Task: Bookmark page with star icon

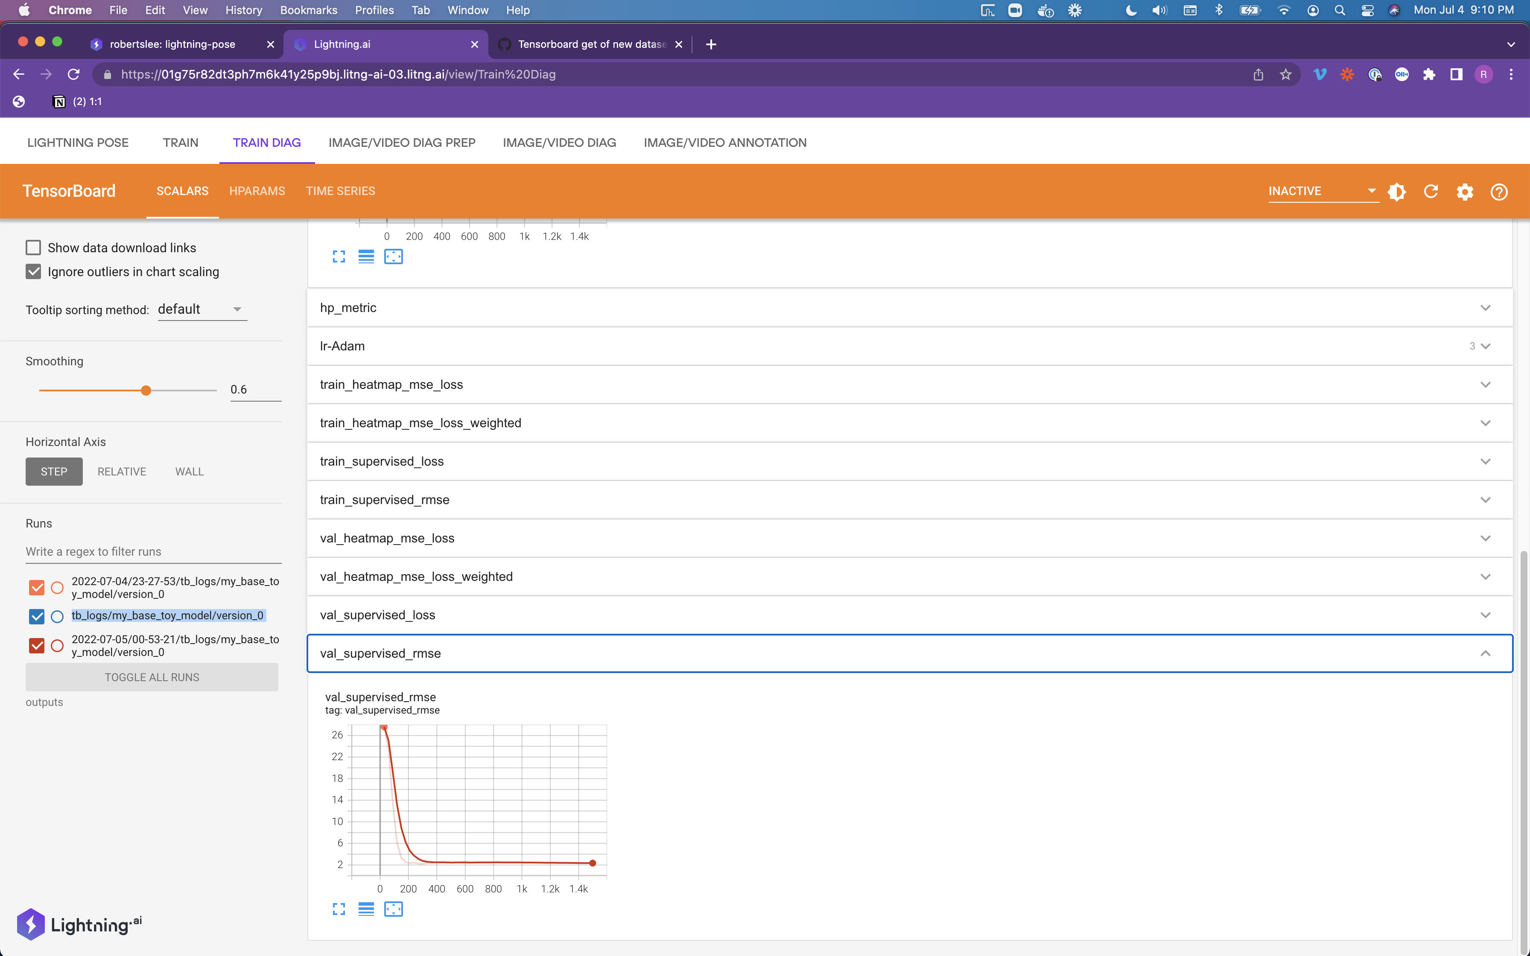Action: point(1285,75)
